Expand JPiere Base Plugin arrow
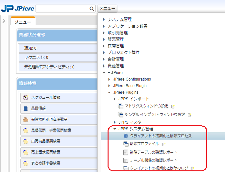Image resolution: width=225 pixels, height=172 pixels. coord(109,86)
